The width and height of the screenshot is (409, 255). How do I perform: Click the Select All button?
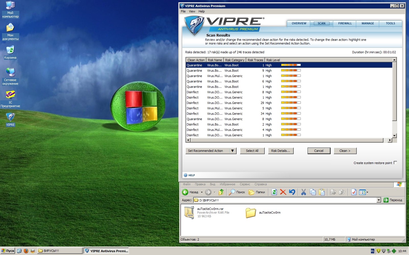(x=252, y=151)
